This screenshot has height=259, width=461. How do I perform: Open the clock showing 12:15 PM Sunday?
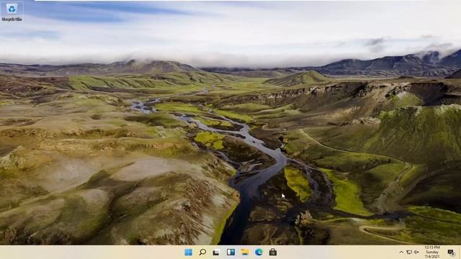pos(432,252)
